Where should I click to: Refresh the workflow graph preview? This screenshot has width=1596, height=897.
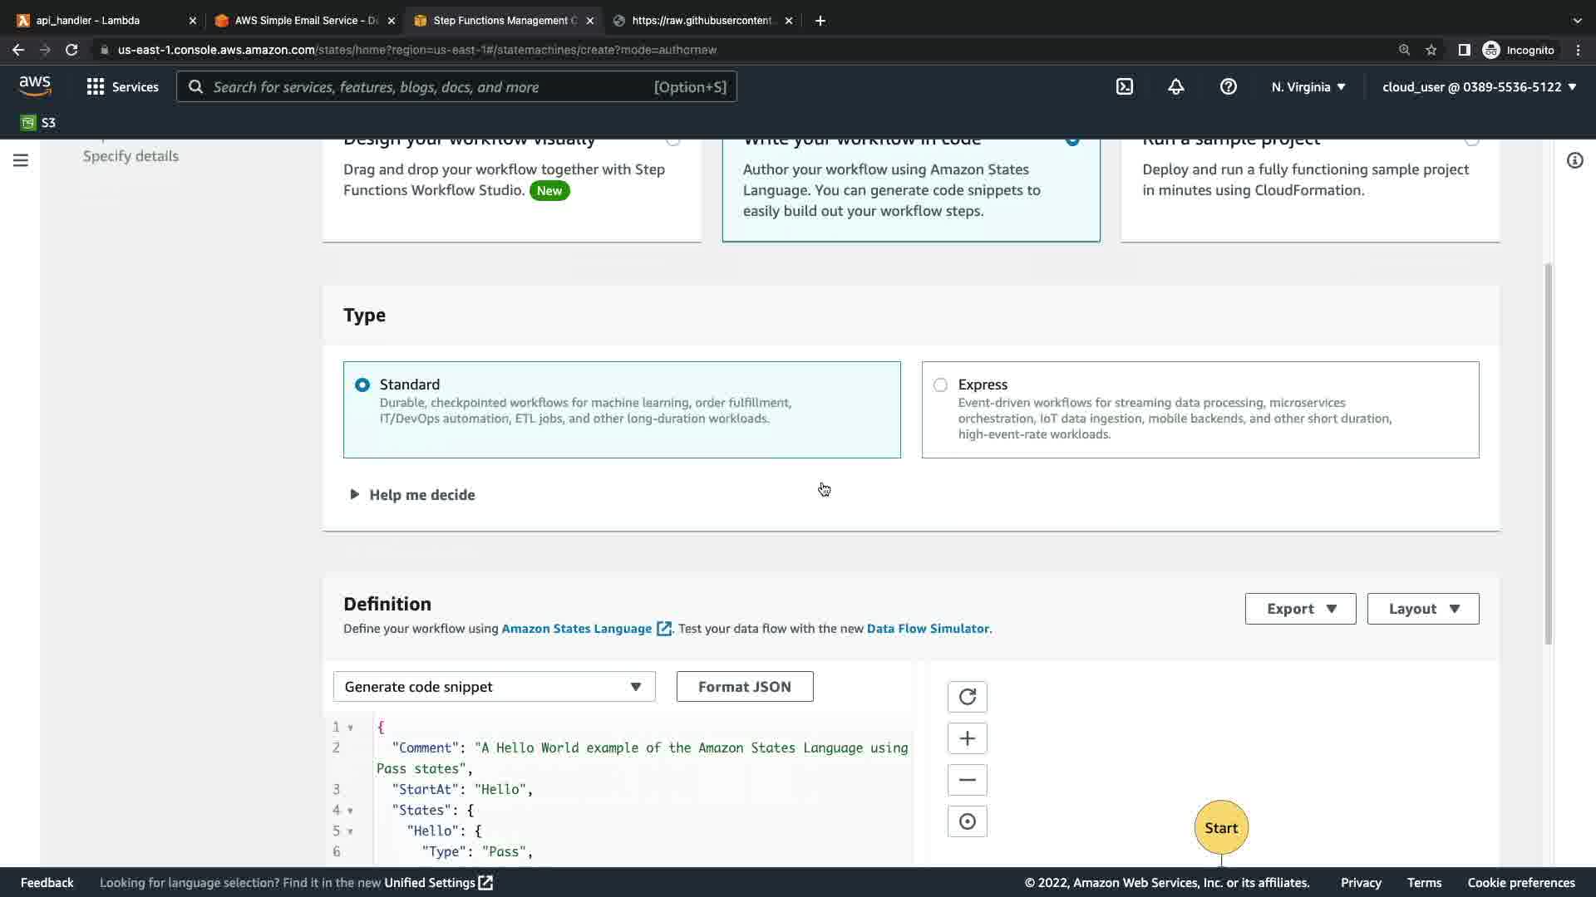tap(967, 697)
